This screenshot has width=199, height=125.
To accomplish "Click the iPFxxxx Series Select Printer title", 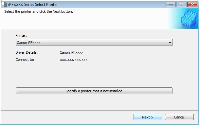I will pos(33,5).
